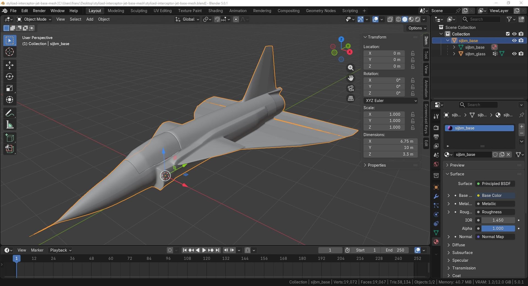Switch to the Shading workspace tab
528x286 pixels.
[215, 11]
